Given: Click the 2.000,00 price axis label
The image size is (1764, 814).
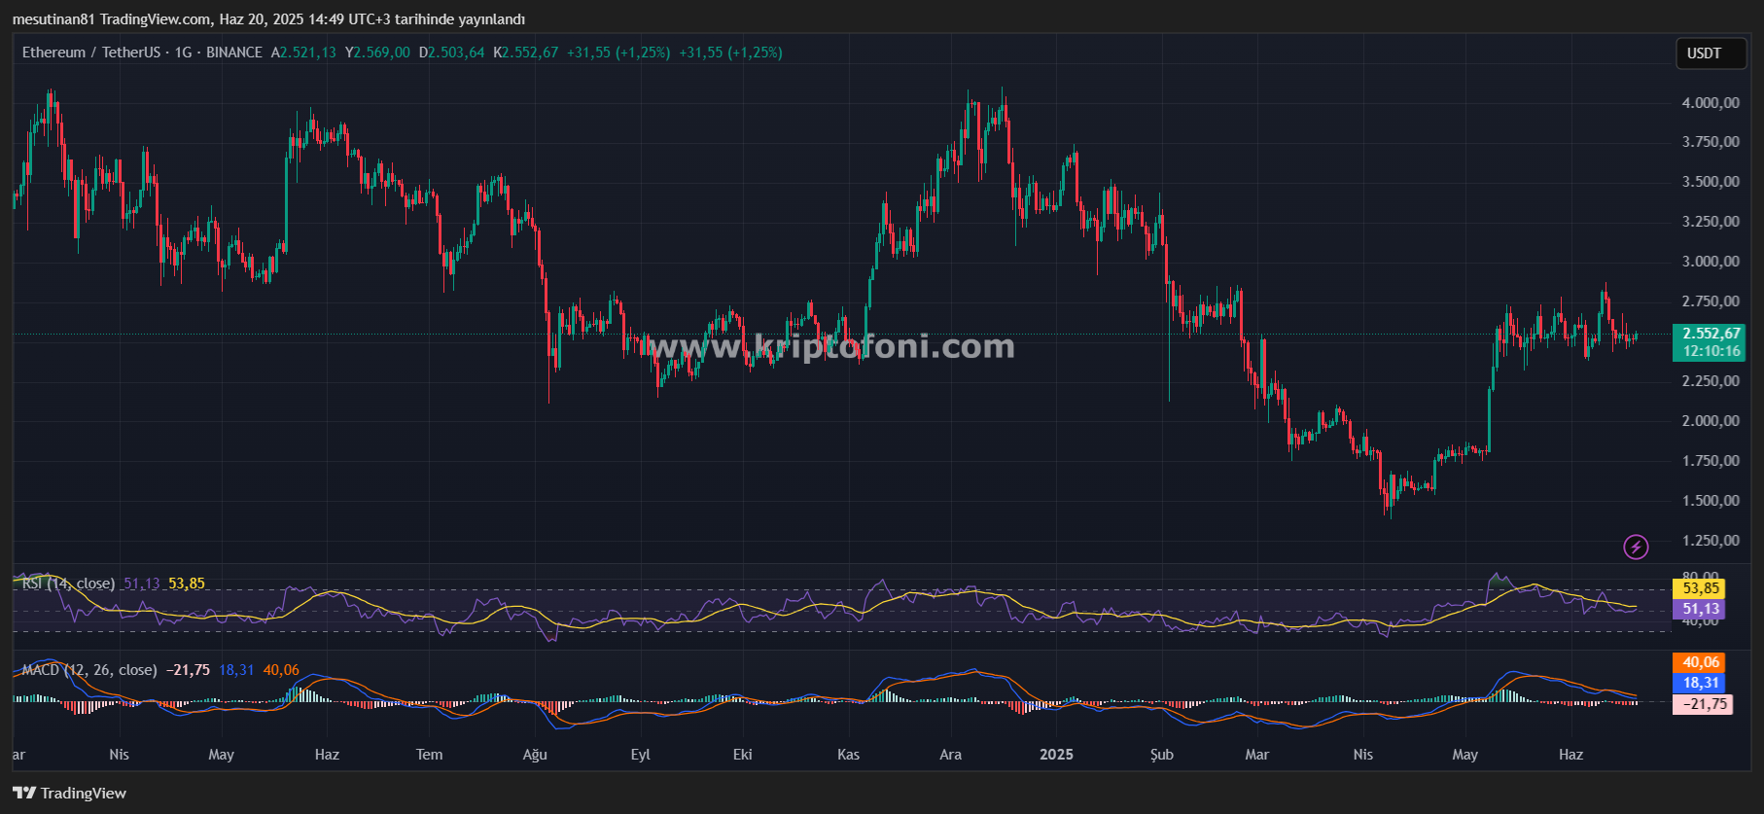Looking at the screenshot, I should tap(1711, 421).
